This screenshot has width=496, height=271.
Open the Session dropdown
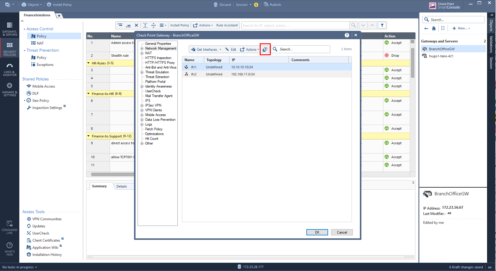[244, 5]
